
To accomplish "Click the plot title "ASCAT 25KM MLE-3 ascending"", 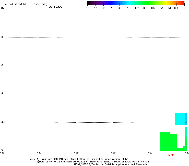I will (x=26, y=4).
